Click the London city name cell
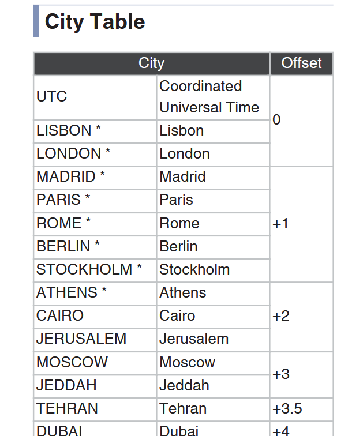 213,155
